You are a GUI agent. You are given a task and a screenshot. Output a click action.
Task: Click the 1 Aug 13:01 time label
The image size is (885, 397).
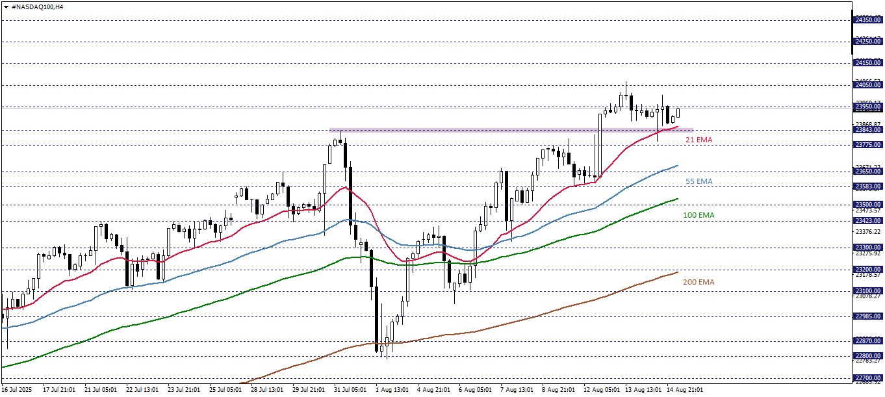pos(392,390)
